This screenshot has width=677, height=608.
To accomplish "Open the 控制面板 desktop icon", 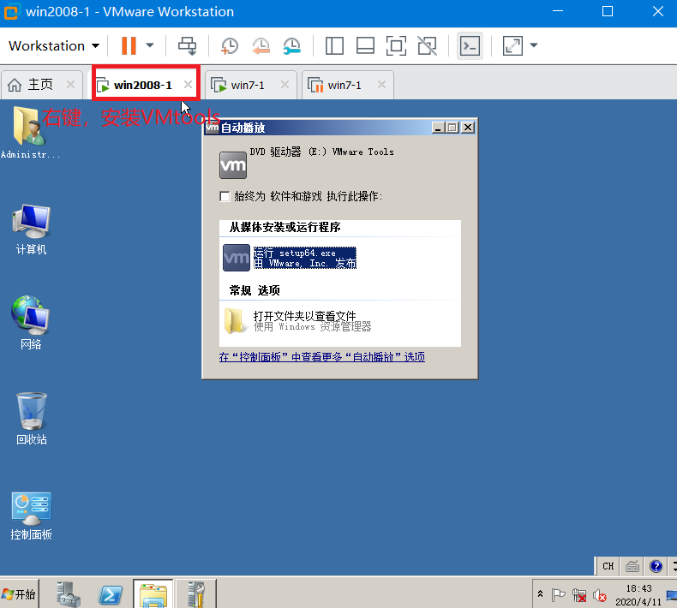I will (31, 516).
